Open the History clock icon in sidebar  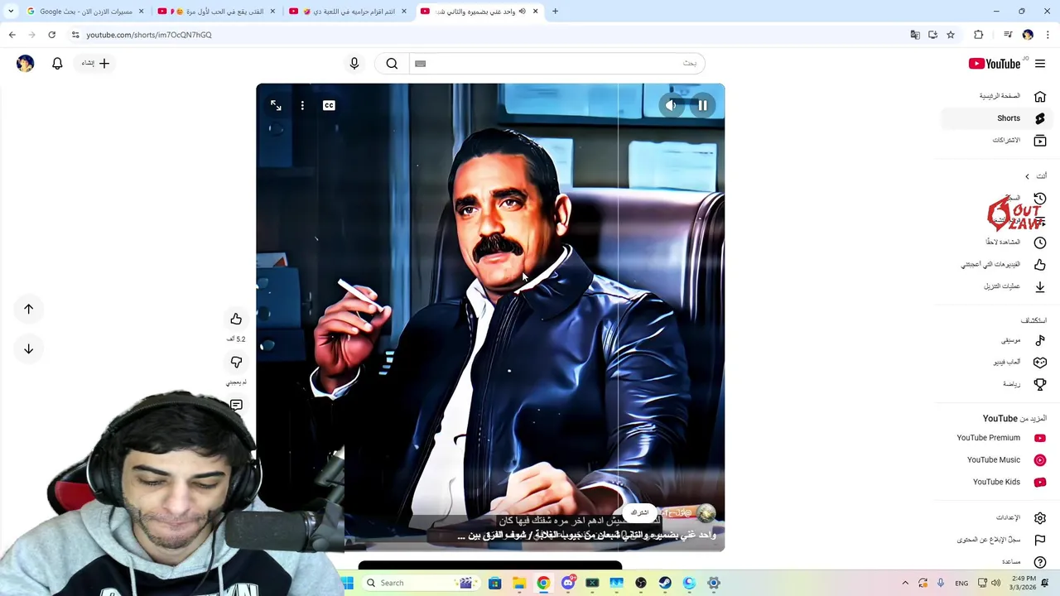1040,199
